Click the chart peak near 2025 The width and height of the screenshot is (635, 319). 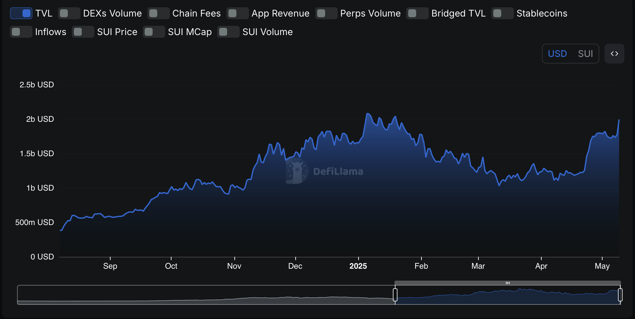point(367,114)
